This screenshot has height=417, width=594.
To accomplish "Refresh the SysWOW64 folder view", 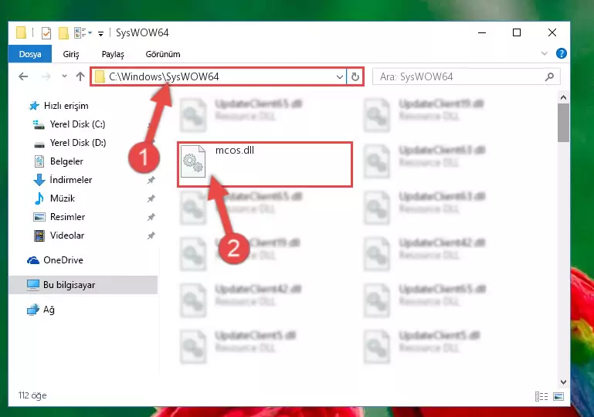I will 355,77.
